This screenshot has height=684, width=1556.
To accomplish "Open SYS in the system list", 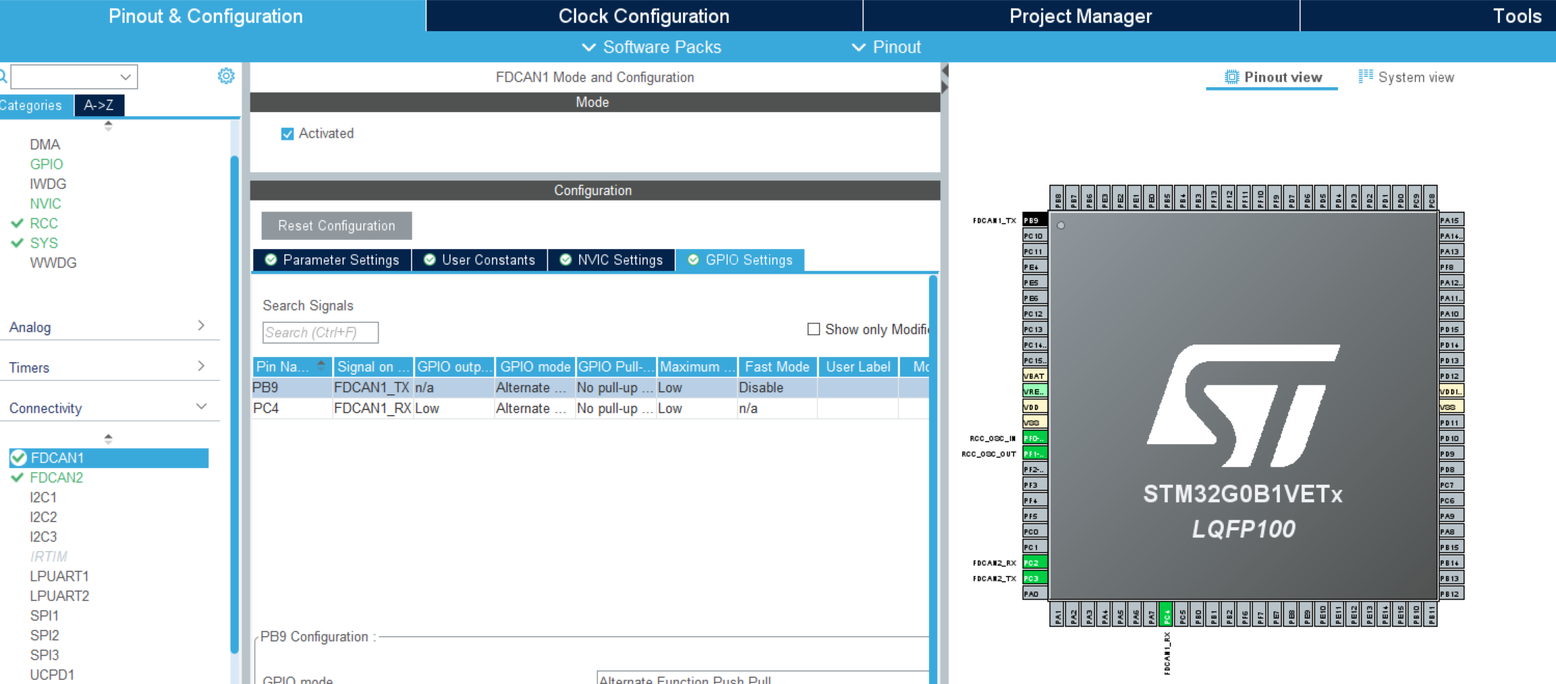I will pyautogui.click(x=44, y=243).
